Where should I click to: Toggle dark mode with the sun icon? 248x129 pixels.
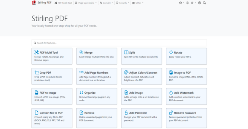click(x=187, y=3)
